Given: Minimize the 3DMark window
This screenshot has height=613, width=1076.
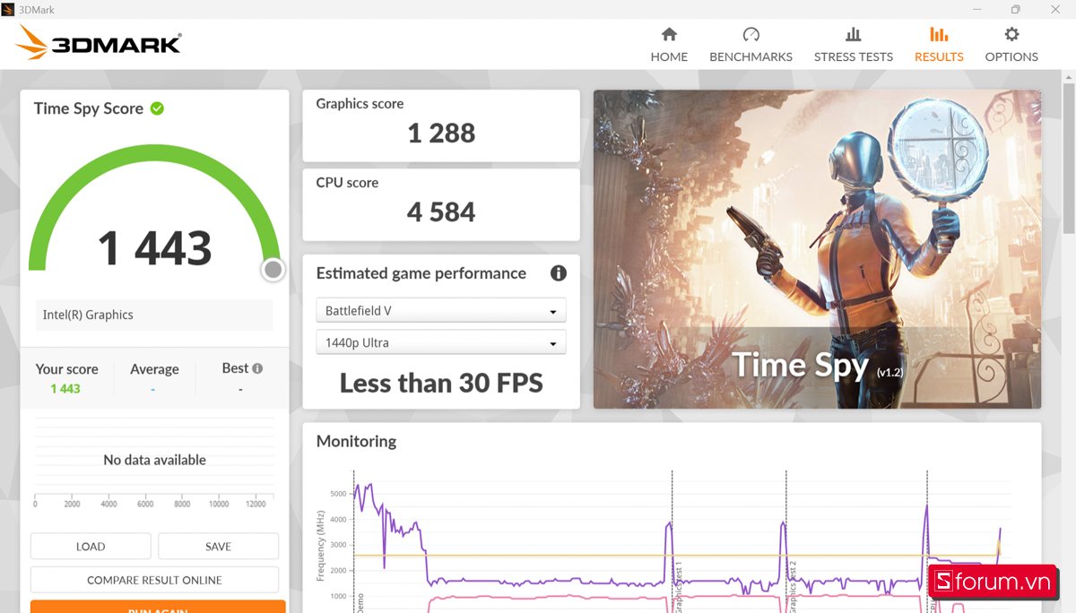Looking at the screenshot, I should click(975, 9).
